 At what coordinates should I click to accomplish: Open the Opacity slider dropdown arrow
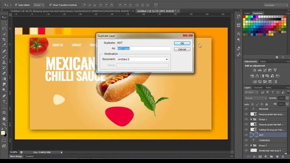pyautogui.click(x=287, y=98)
